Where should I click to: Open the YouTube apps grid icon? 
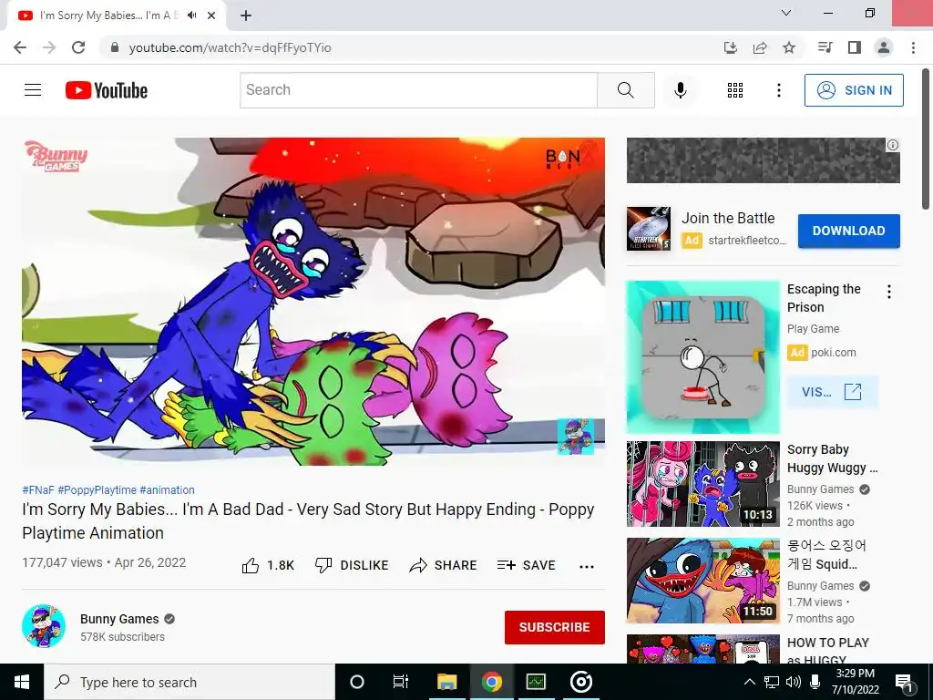pyautogui.click(x=735, y=90)
